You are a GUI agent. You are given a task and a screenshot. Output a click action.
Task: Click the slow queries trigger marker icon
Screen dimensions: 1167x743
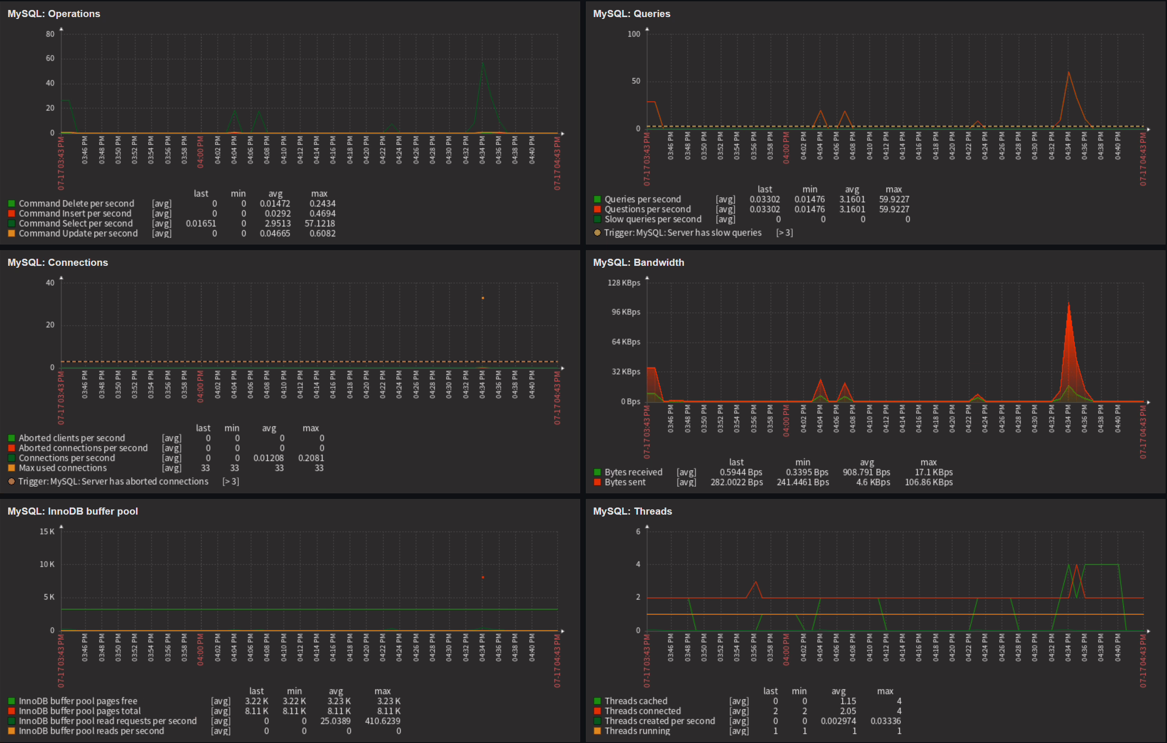click(x=597, y=233)
